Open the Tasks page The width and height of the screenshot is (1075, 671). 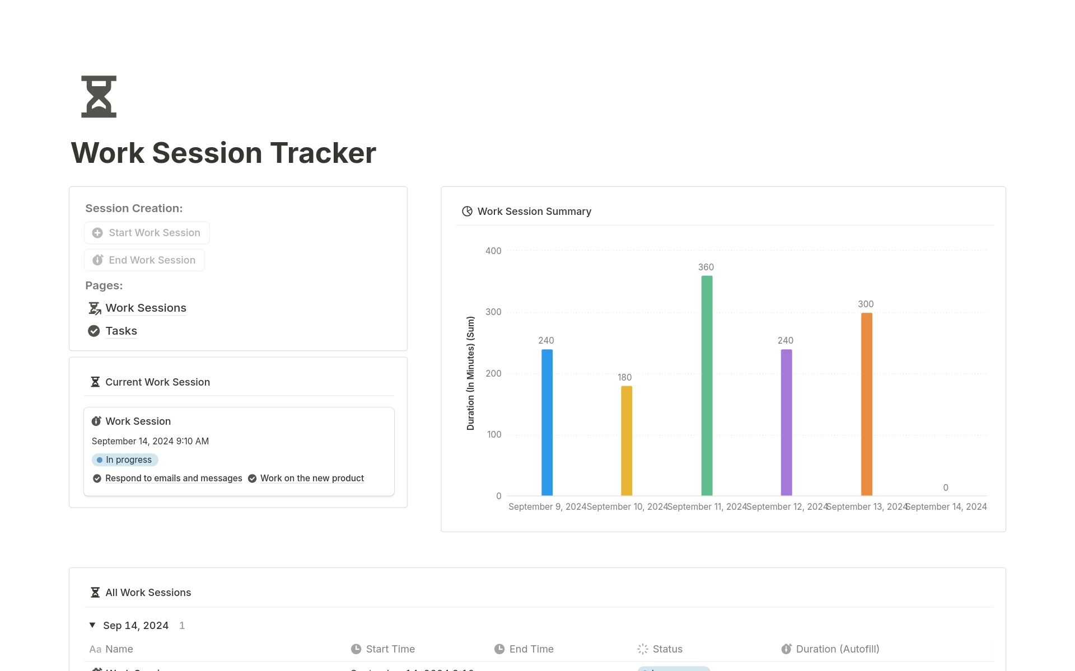pyautogui.click(x=121, y=331)
